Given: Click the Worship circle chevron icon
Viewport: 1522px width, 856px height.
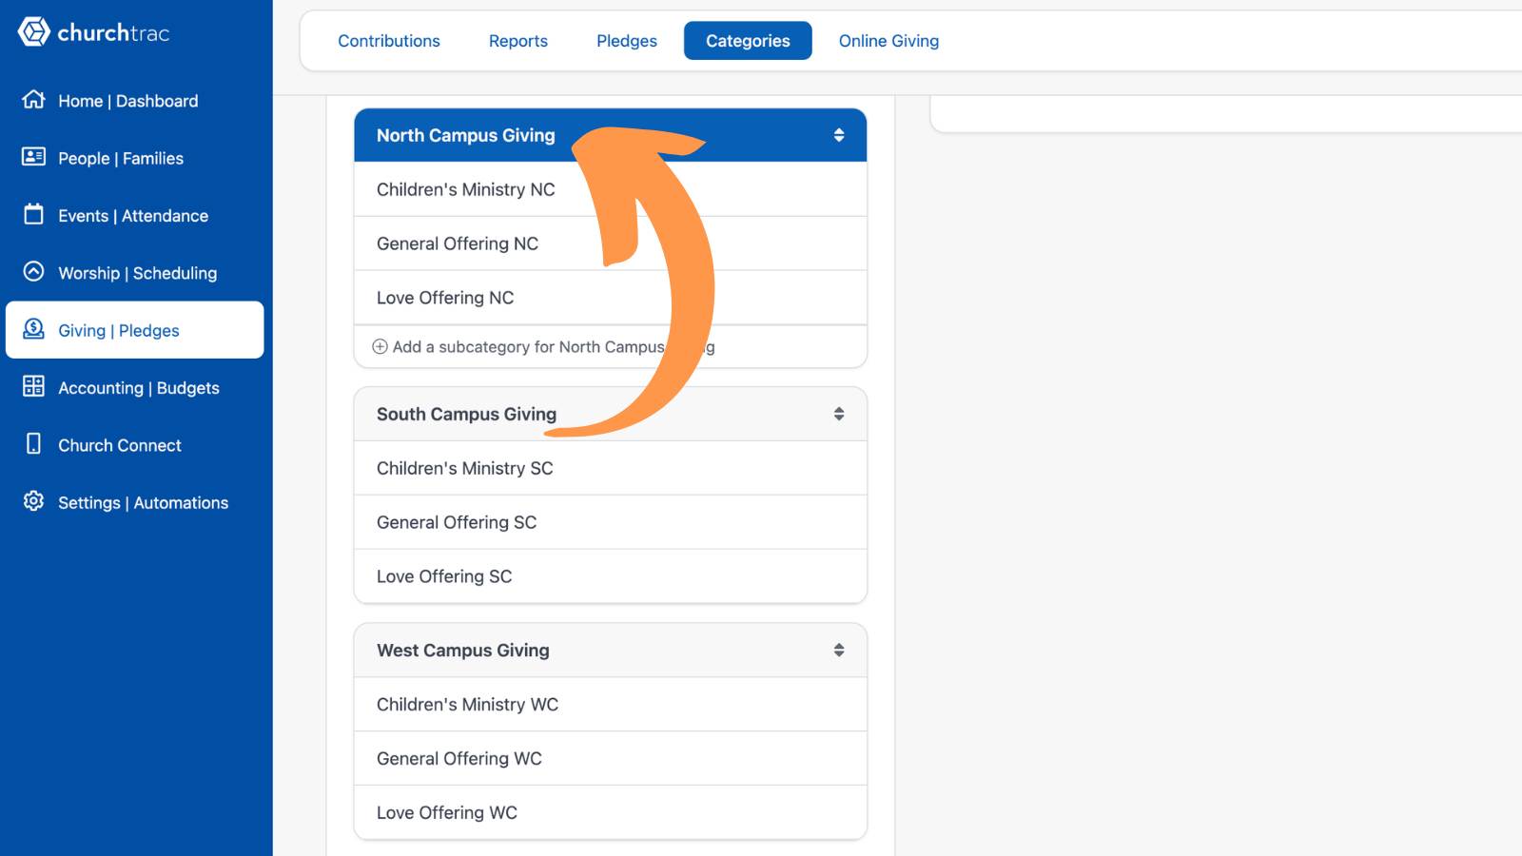Looking at the screenshot, I should coord(33,271).
